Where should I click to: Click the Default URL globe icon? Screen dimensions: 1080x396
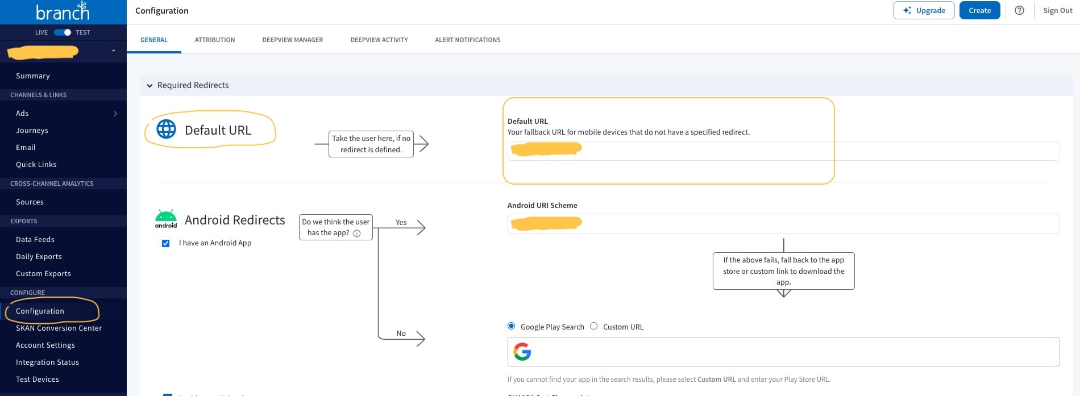(x=166, y=130)
